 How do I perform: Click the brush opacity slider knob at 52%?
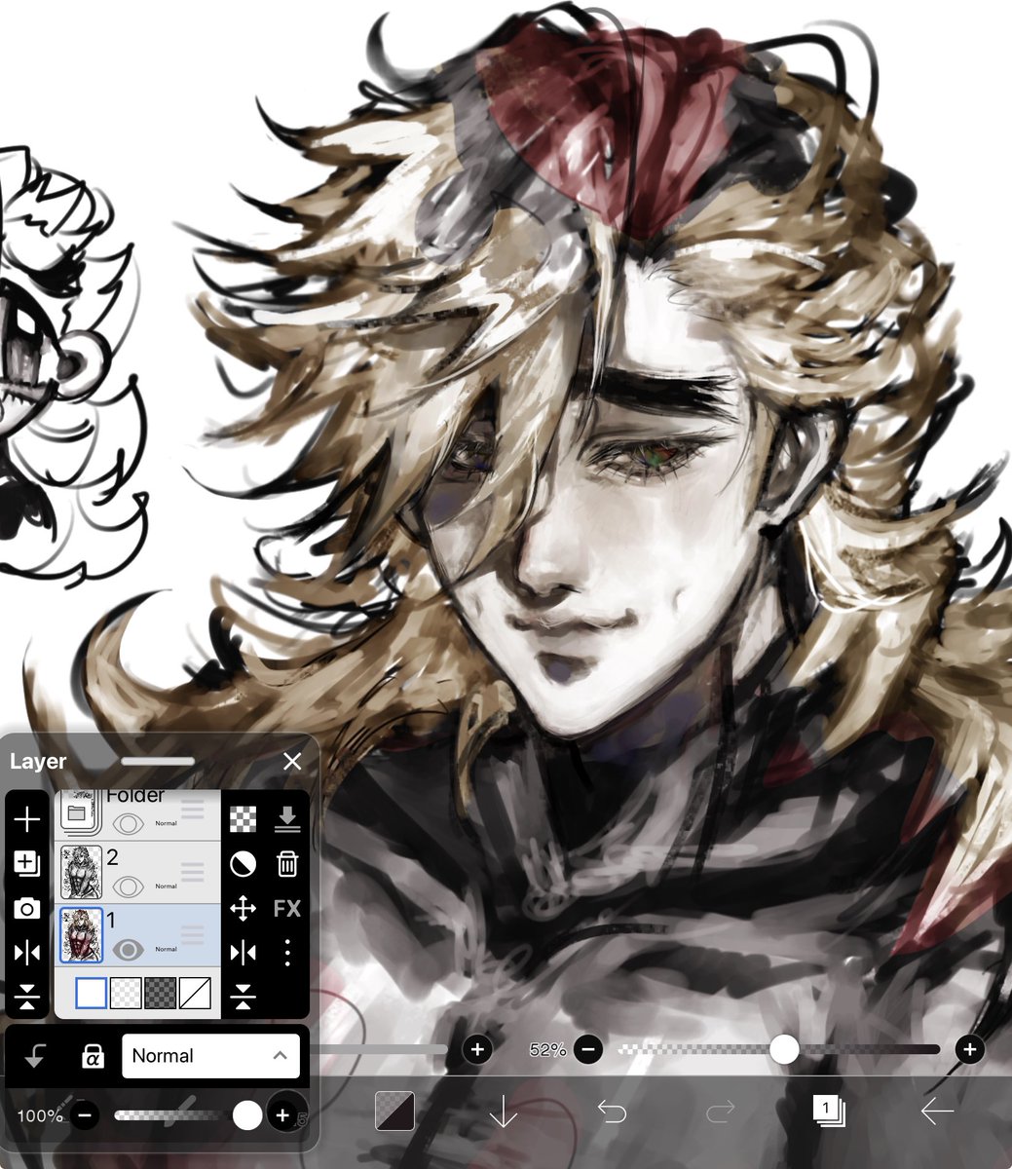click(784, 1049)
